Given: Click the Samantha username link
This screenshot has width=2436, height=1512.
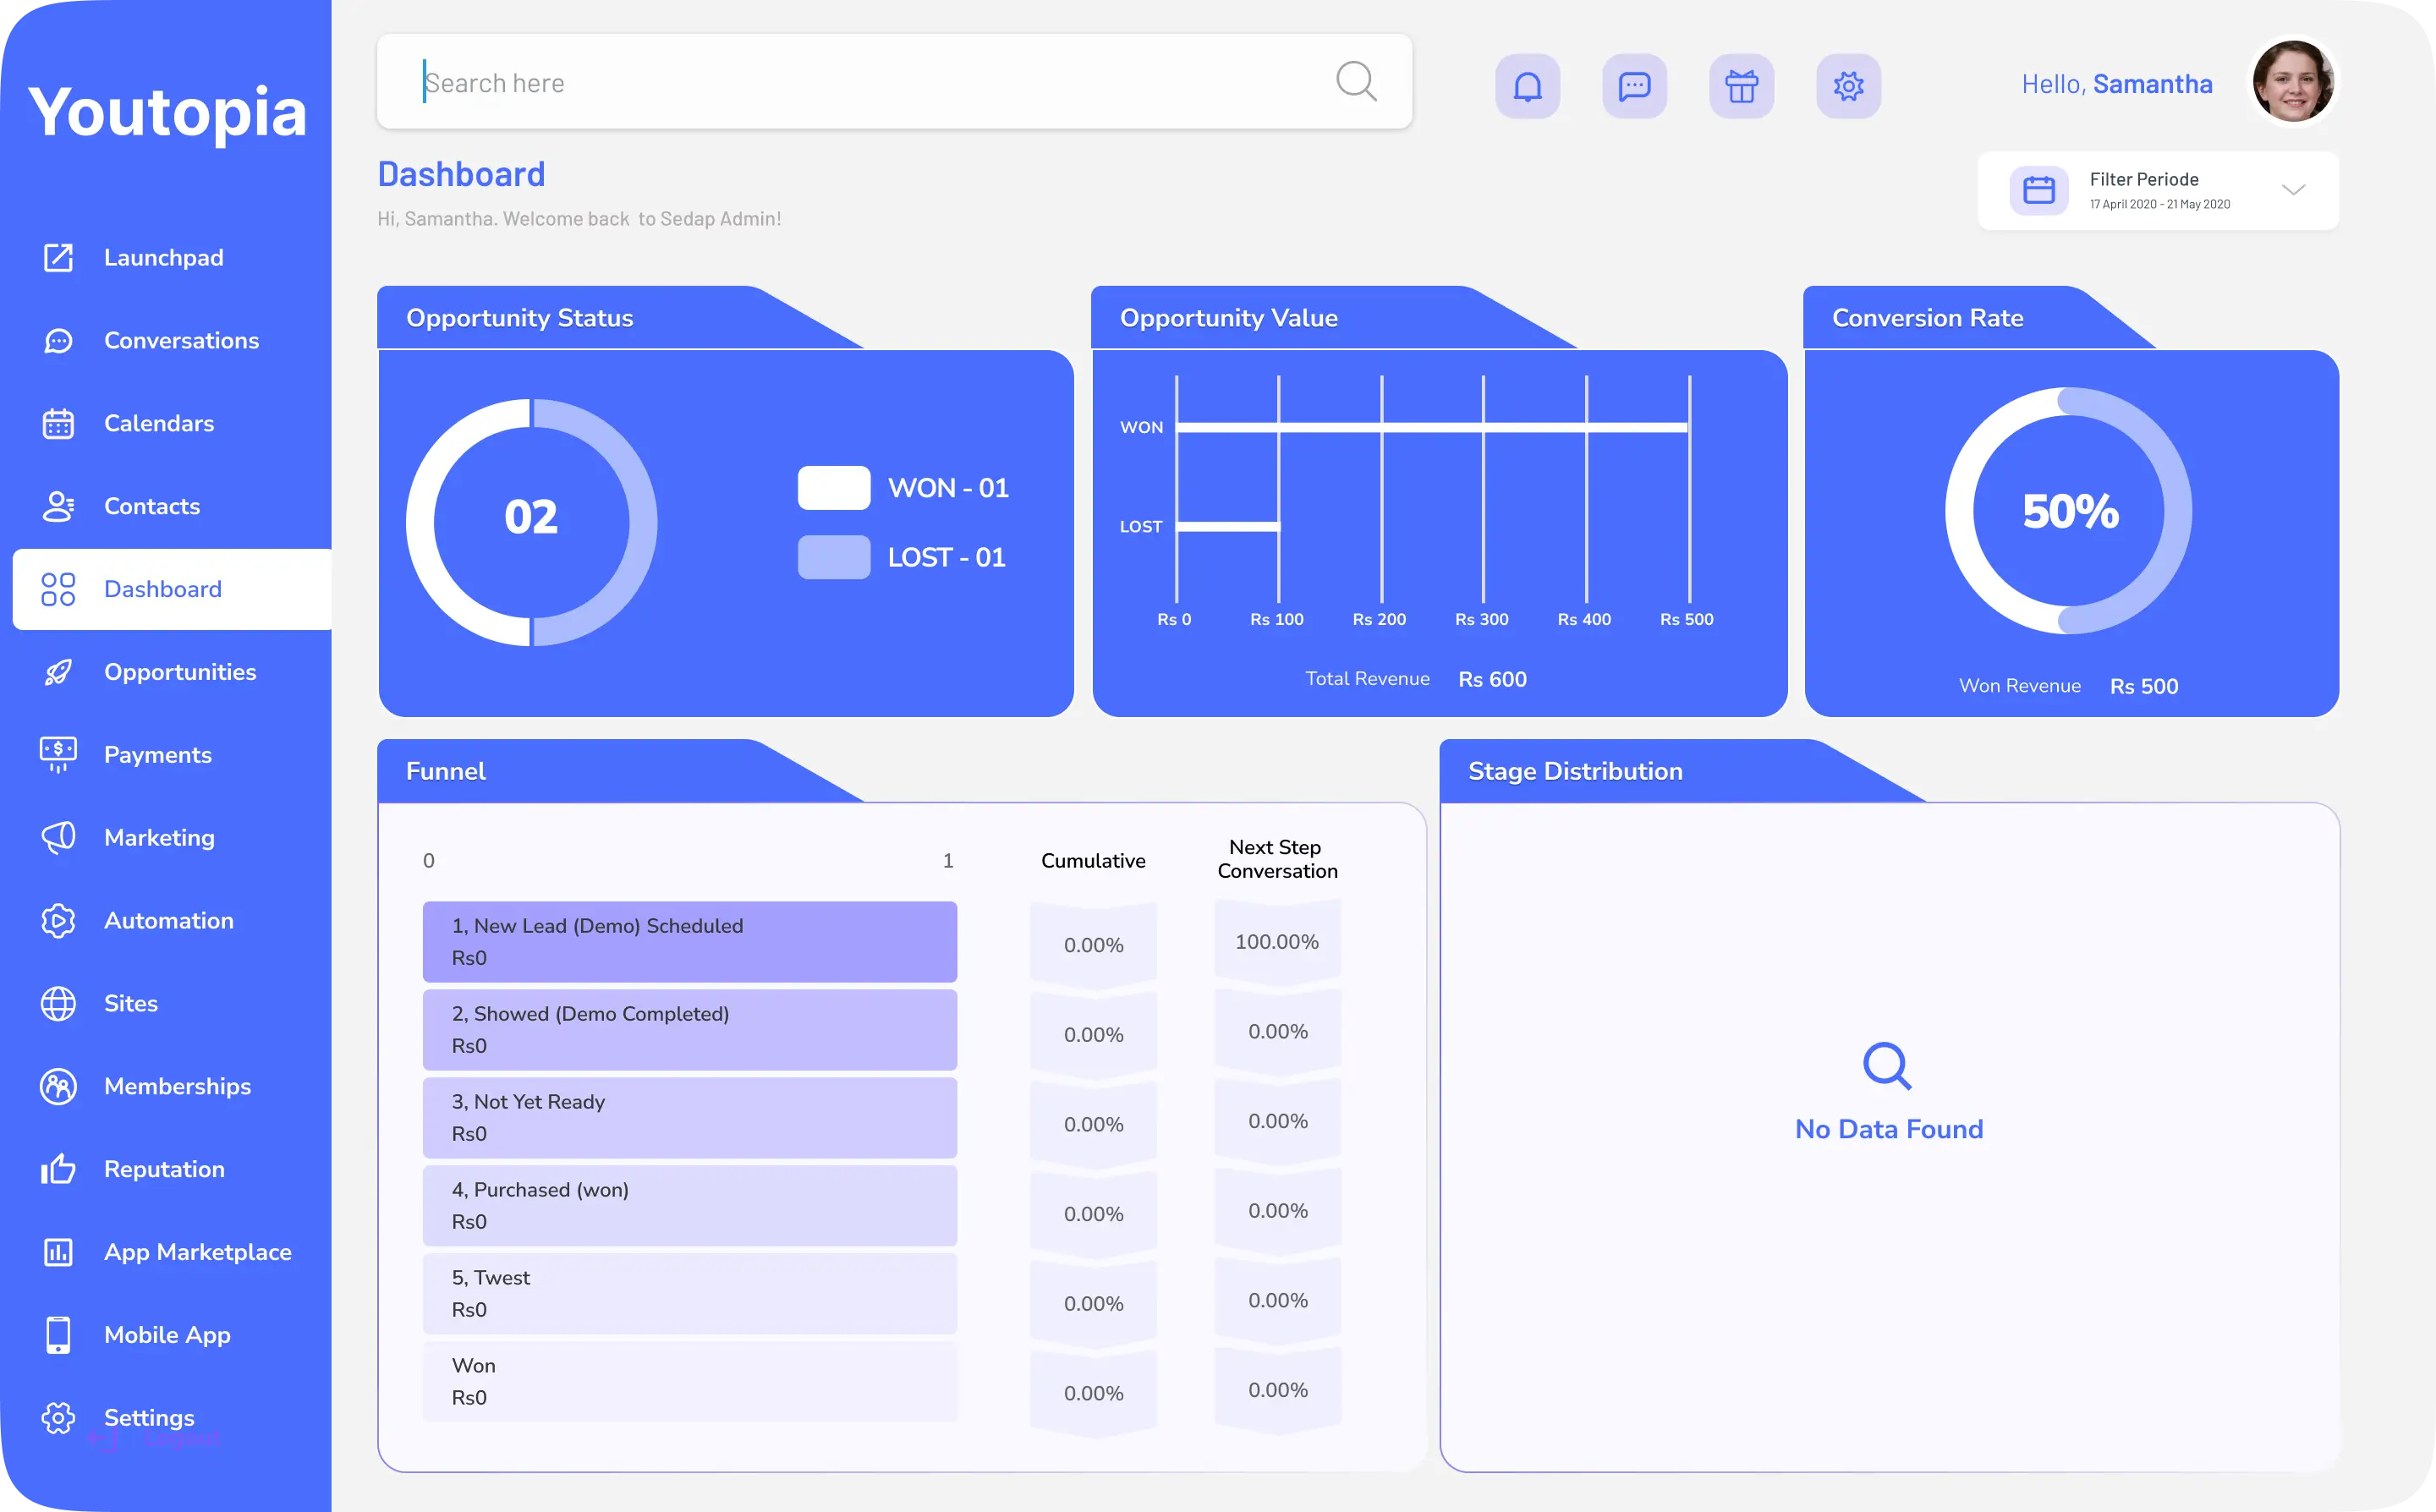Looking at the screenshot, I should pos(2152,84).
